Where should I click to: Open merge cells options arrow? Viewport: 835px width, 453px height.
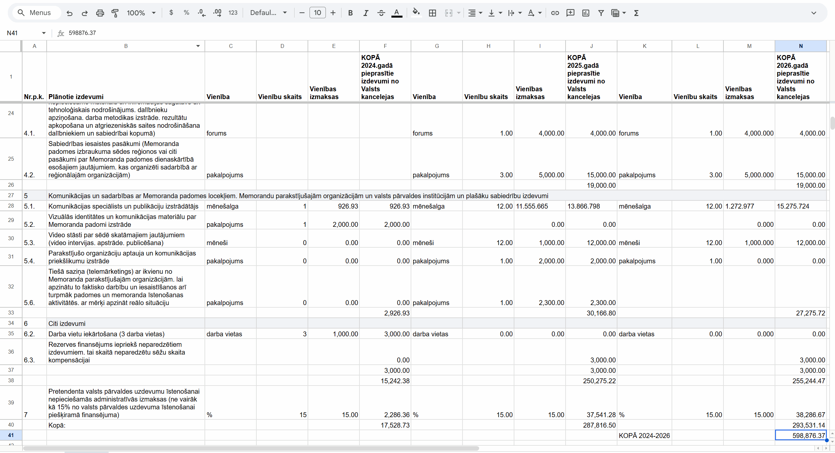click(459, 13)
